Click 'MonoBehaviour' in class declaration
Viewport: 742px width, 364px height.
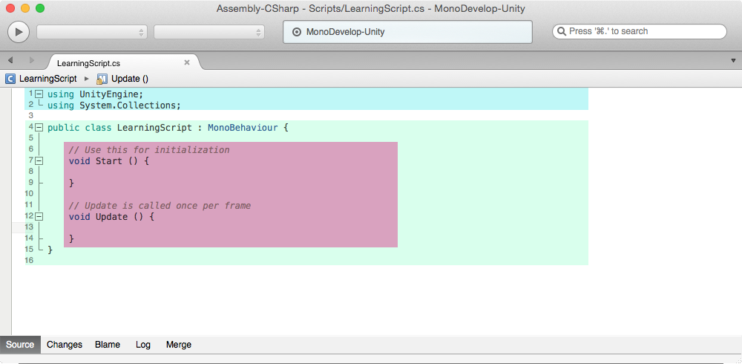(243, 128)
